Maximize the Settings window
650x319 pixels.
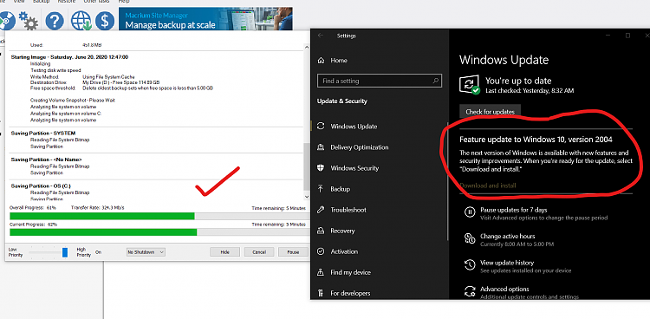point(627,36)
